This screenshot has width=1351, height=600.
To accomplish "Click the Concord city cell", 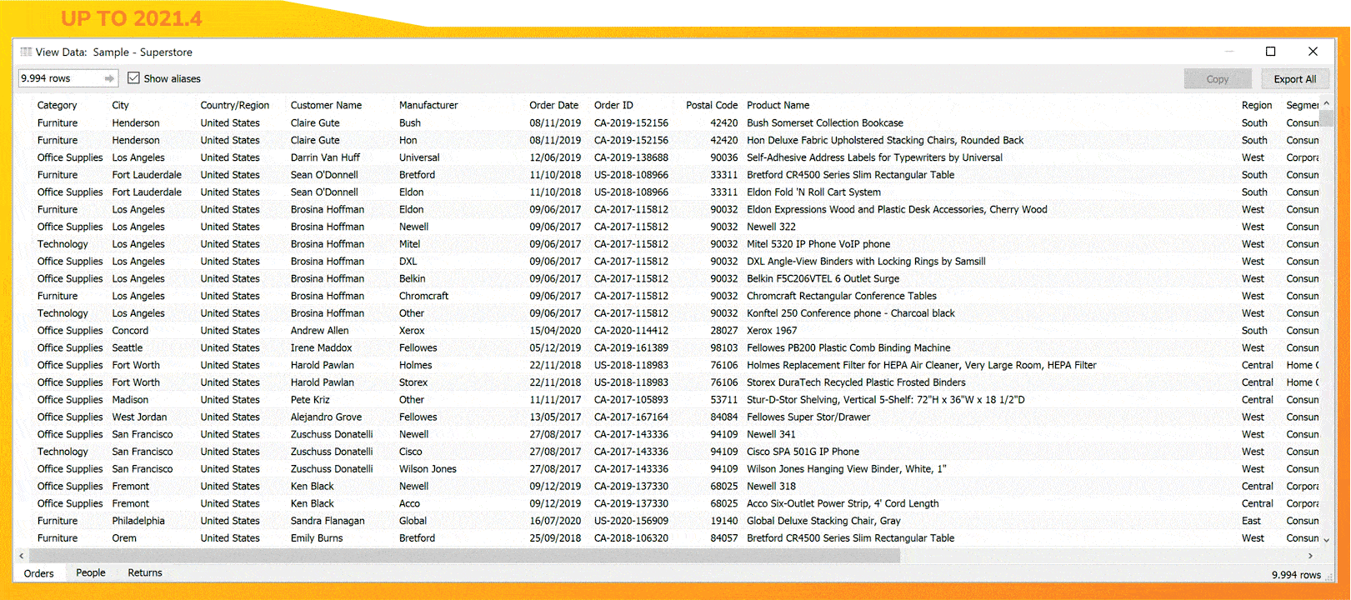I will click(130, 331).
